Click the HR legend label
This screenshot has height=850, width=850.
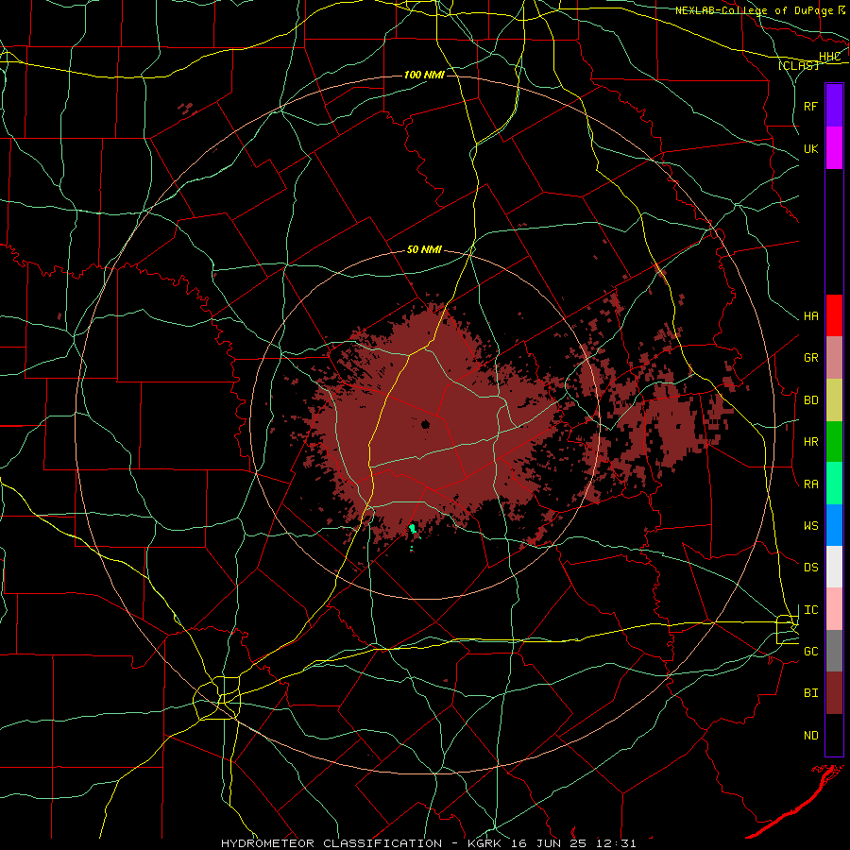[810, 442]
